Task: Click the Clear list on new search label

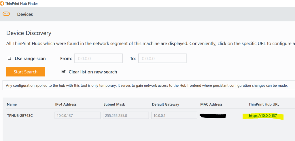Action: 93,72
